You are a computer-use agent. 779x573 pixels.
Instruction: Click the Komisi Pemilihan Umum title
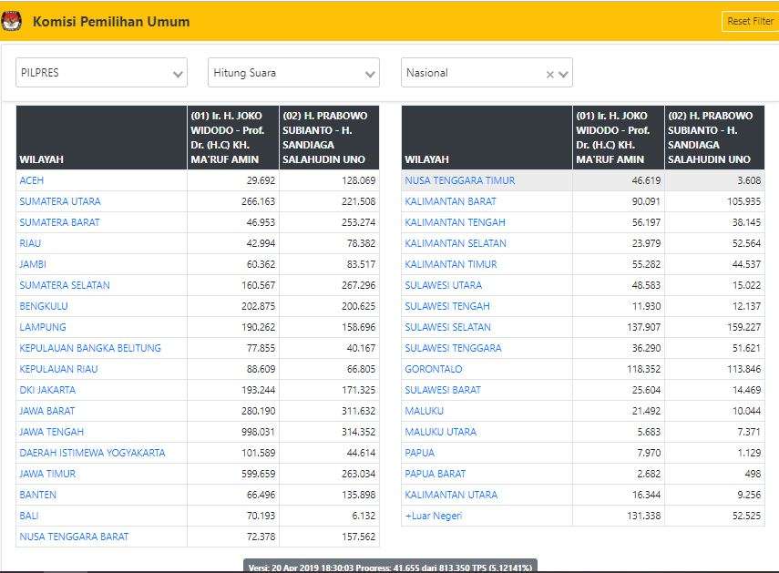click(111, 22)
